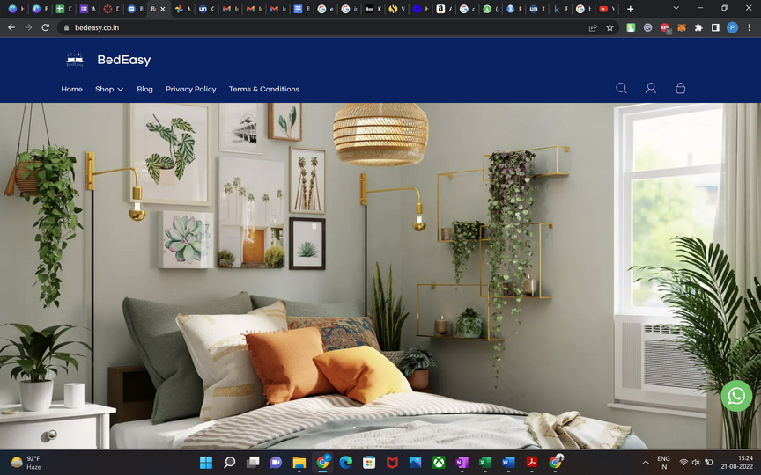Click the bedroom hero banner image
This screenshot has height=475, width=761.
(x=380, y=275)
